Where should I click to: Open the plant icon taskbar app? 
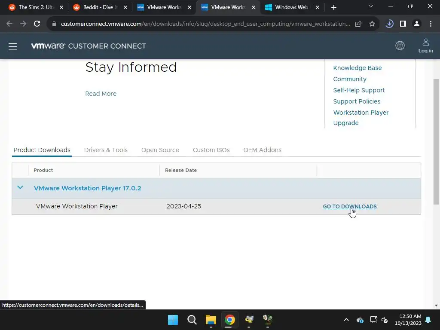point(268,320)
